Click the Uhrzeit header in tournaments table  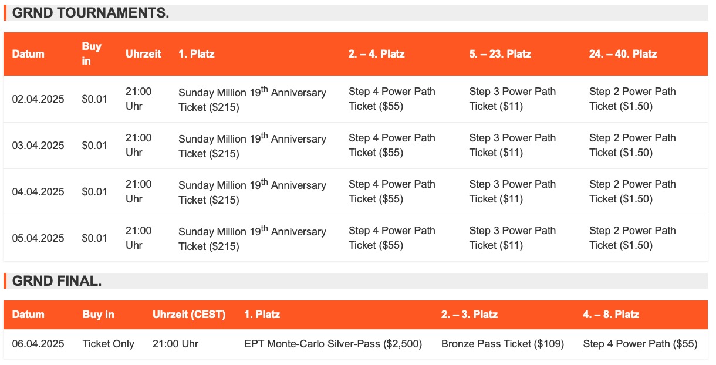(143, 54)
